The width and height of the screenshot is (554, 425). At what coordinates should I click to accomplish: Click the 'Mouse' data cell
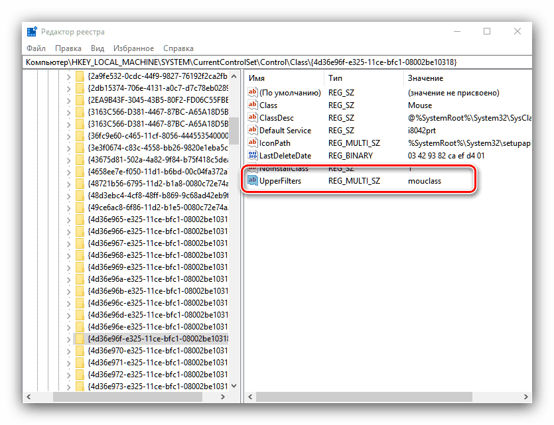pos(420,105)
